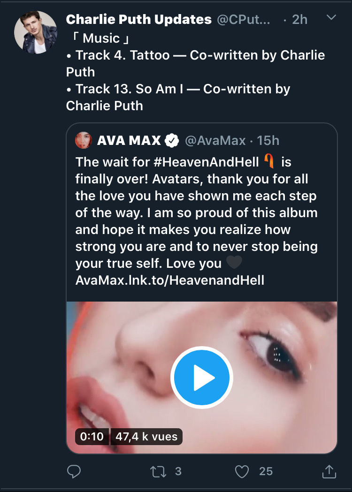Click the blue verified badge beside AVA MAX
The height and width of the screenshot is (492, 352).
(172, 140)
